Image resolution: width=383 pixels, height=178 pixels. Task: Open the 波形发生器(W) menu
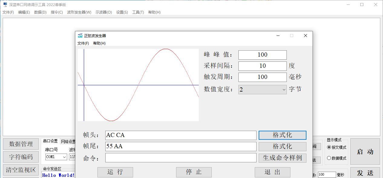click(79, 12)
